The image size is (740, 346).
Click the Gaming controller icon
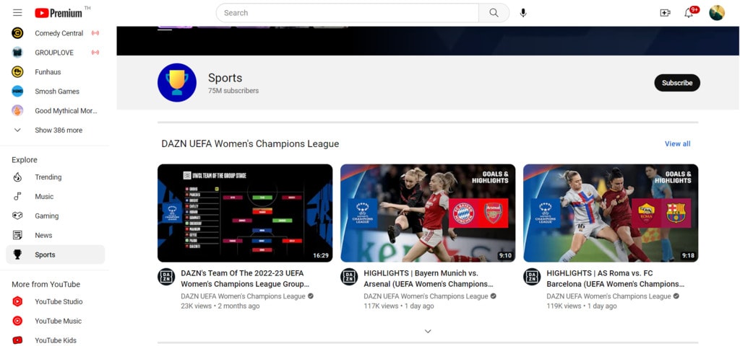[17, 216]
